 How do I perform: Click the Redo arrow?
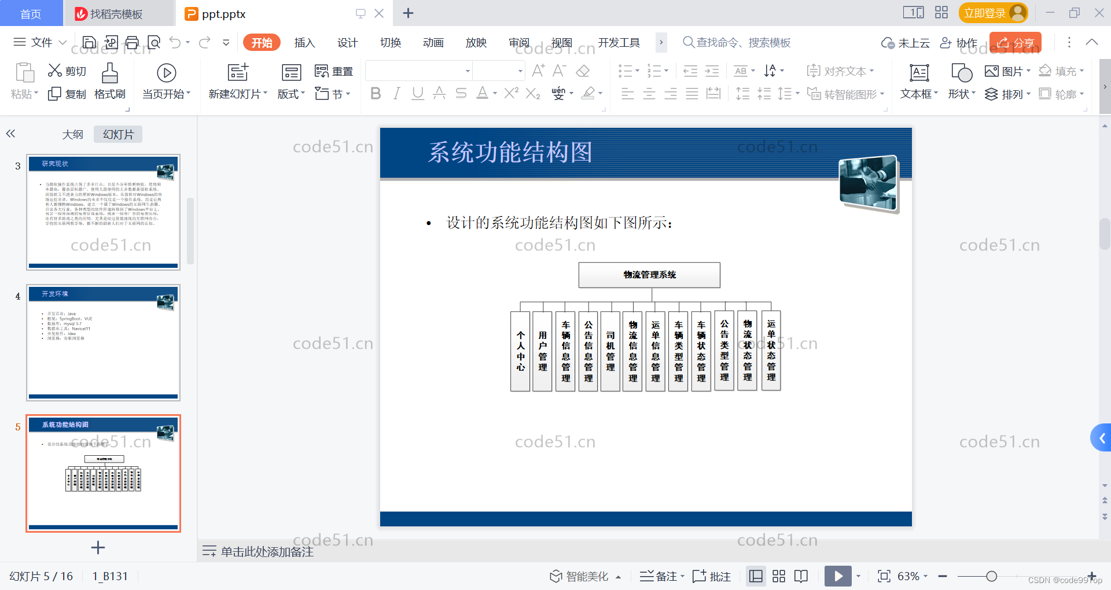pos(204,42)
